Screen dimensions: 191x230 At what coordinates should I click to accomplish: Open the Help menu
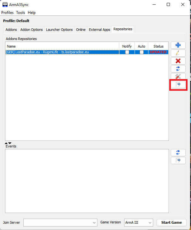[32, 13]
